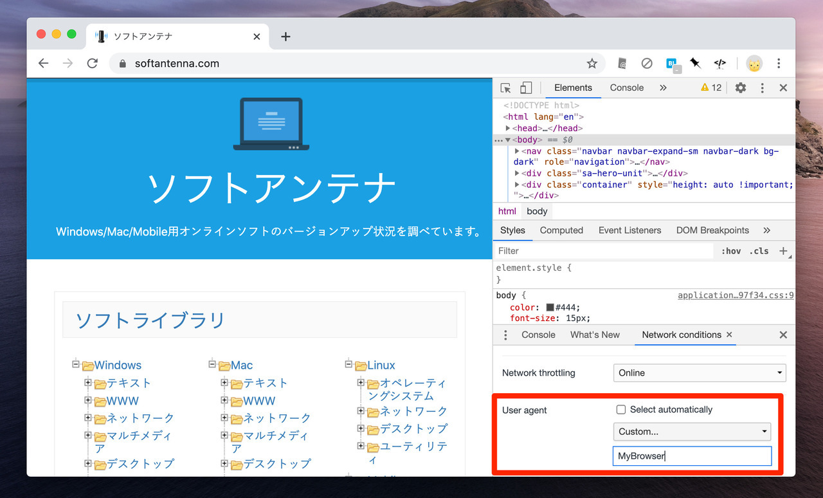Open DevTools settings gear
The image size is (823, 498).
pos(741,88)
